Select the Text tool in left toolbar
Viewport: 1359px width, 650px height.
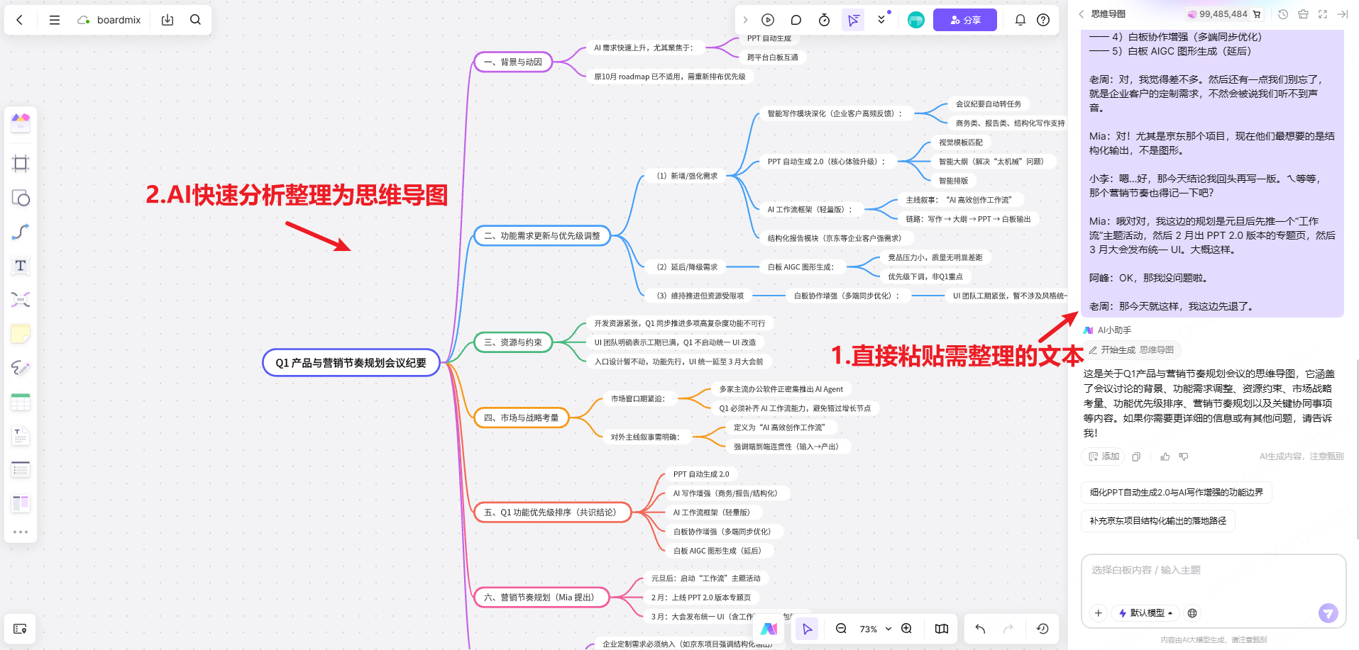click(21, 266)
